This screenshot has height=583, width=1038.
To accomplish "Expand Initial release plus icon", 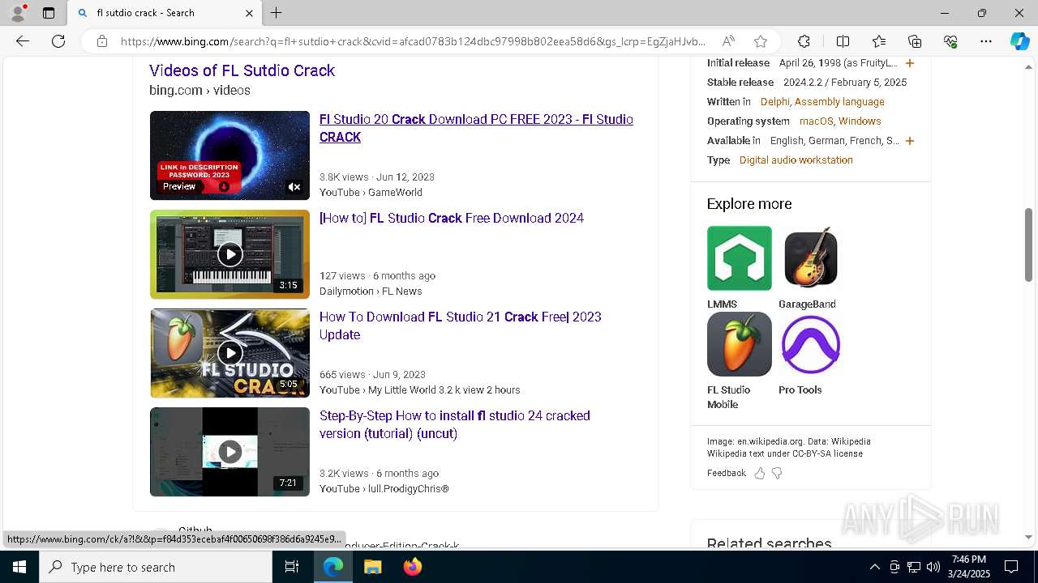I will click(x=910, y=63).
